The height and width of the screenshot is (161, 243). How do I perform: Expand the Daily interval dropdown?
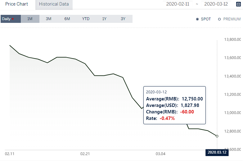[x=11, y=19]
